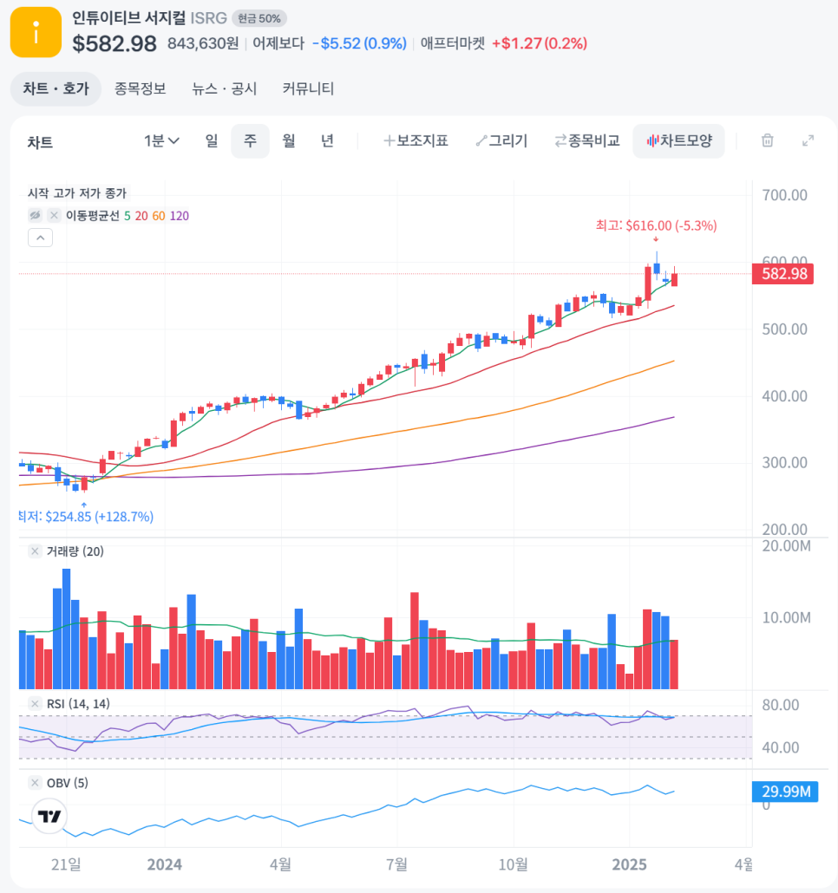Expand chart to fullscreen with arrows icon
The width and height of the screenshot is (838, 893).
(808, 140)
